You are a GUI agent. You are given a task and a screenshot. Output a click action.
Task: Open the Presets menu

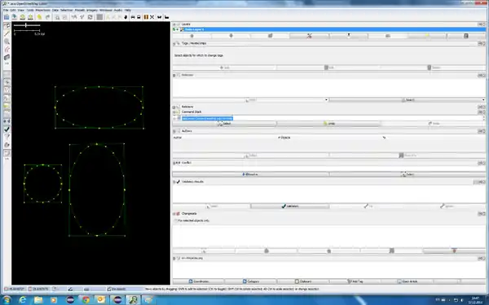coord(80,11)
